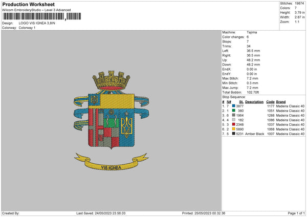The height and width of the screenshot is (217, 307).
Task: Click the Zoom value 1:1
Action: (x=297, y=22)
